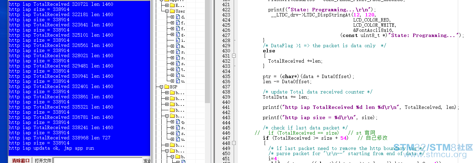Click the 'TotalReceived 338241 len 1460' log line
This screenshot has width=475, height=163.
pyautogui.click(x=61, y=127)
